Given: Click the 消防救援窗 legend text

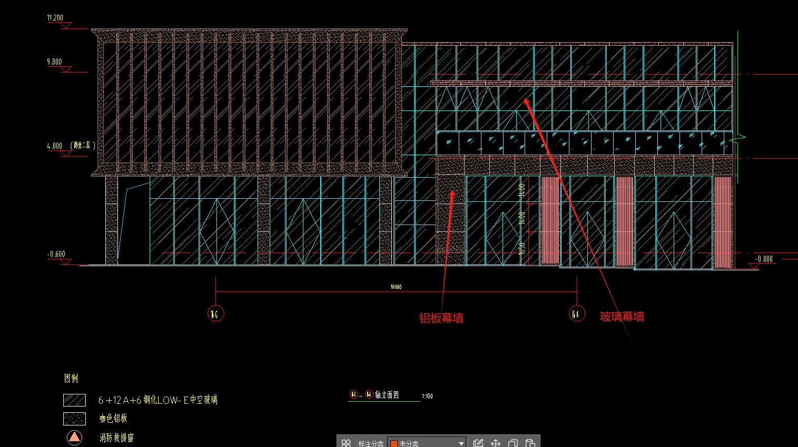Looking at the screenshot, I should (x=116, y=438).
